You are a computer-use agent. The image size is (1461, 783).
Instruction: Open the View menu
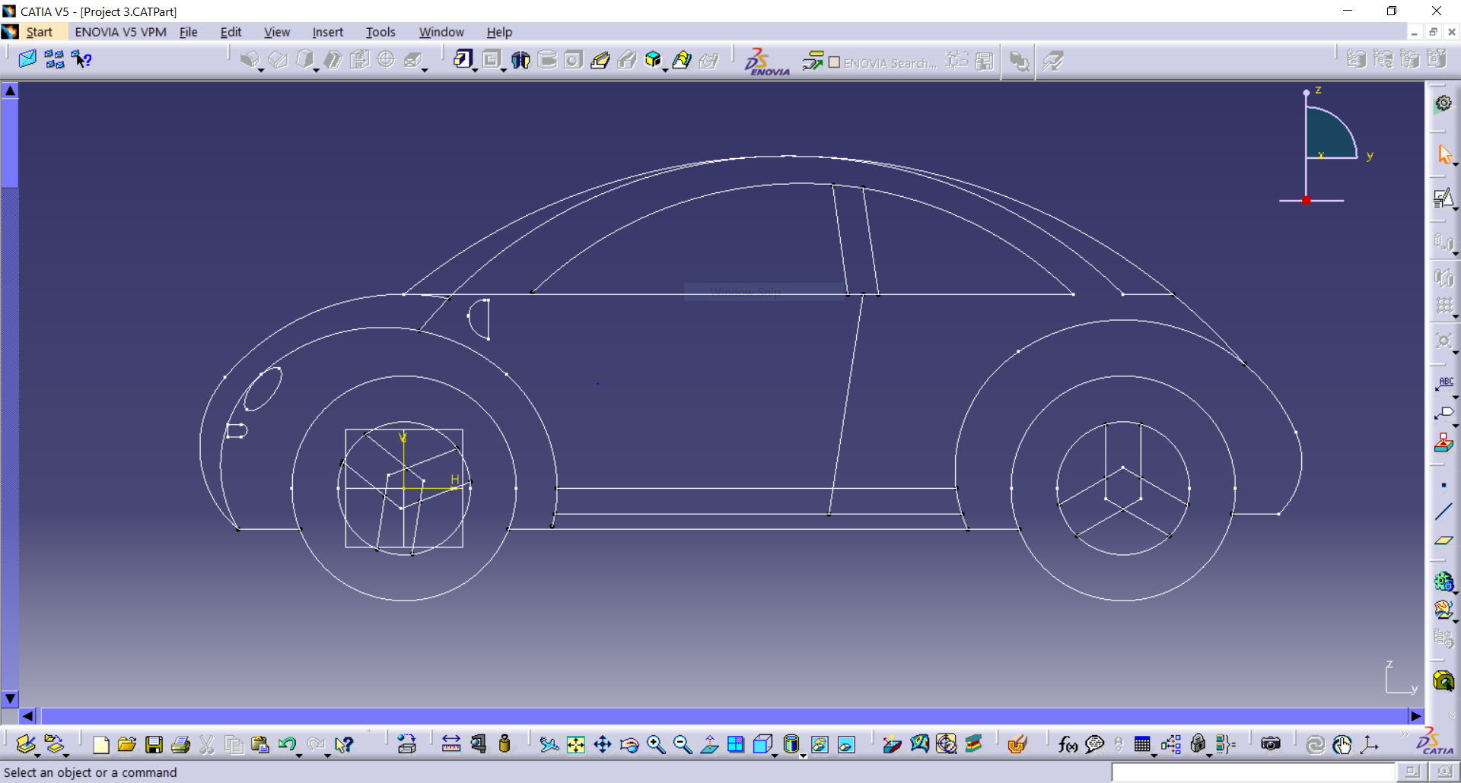pyautogui.click(x=277, y=32)
